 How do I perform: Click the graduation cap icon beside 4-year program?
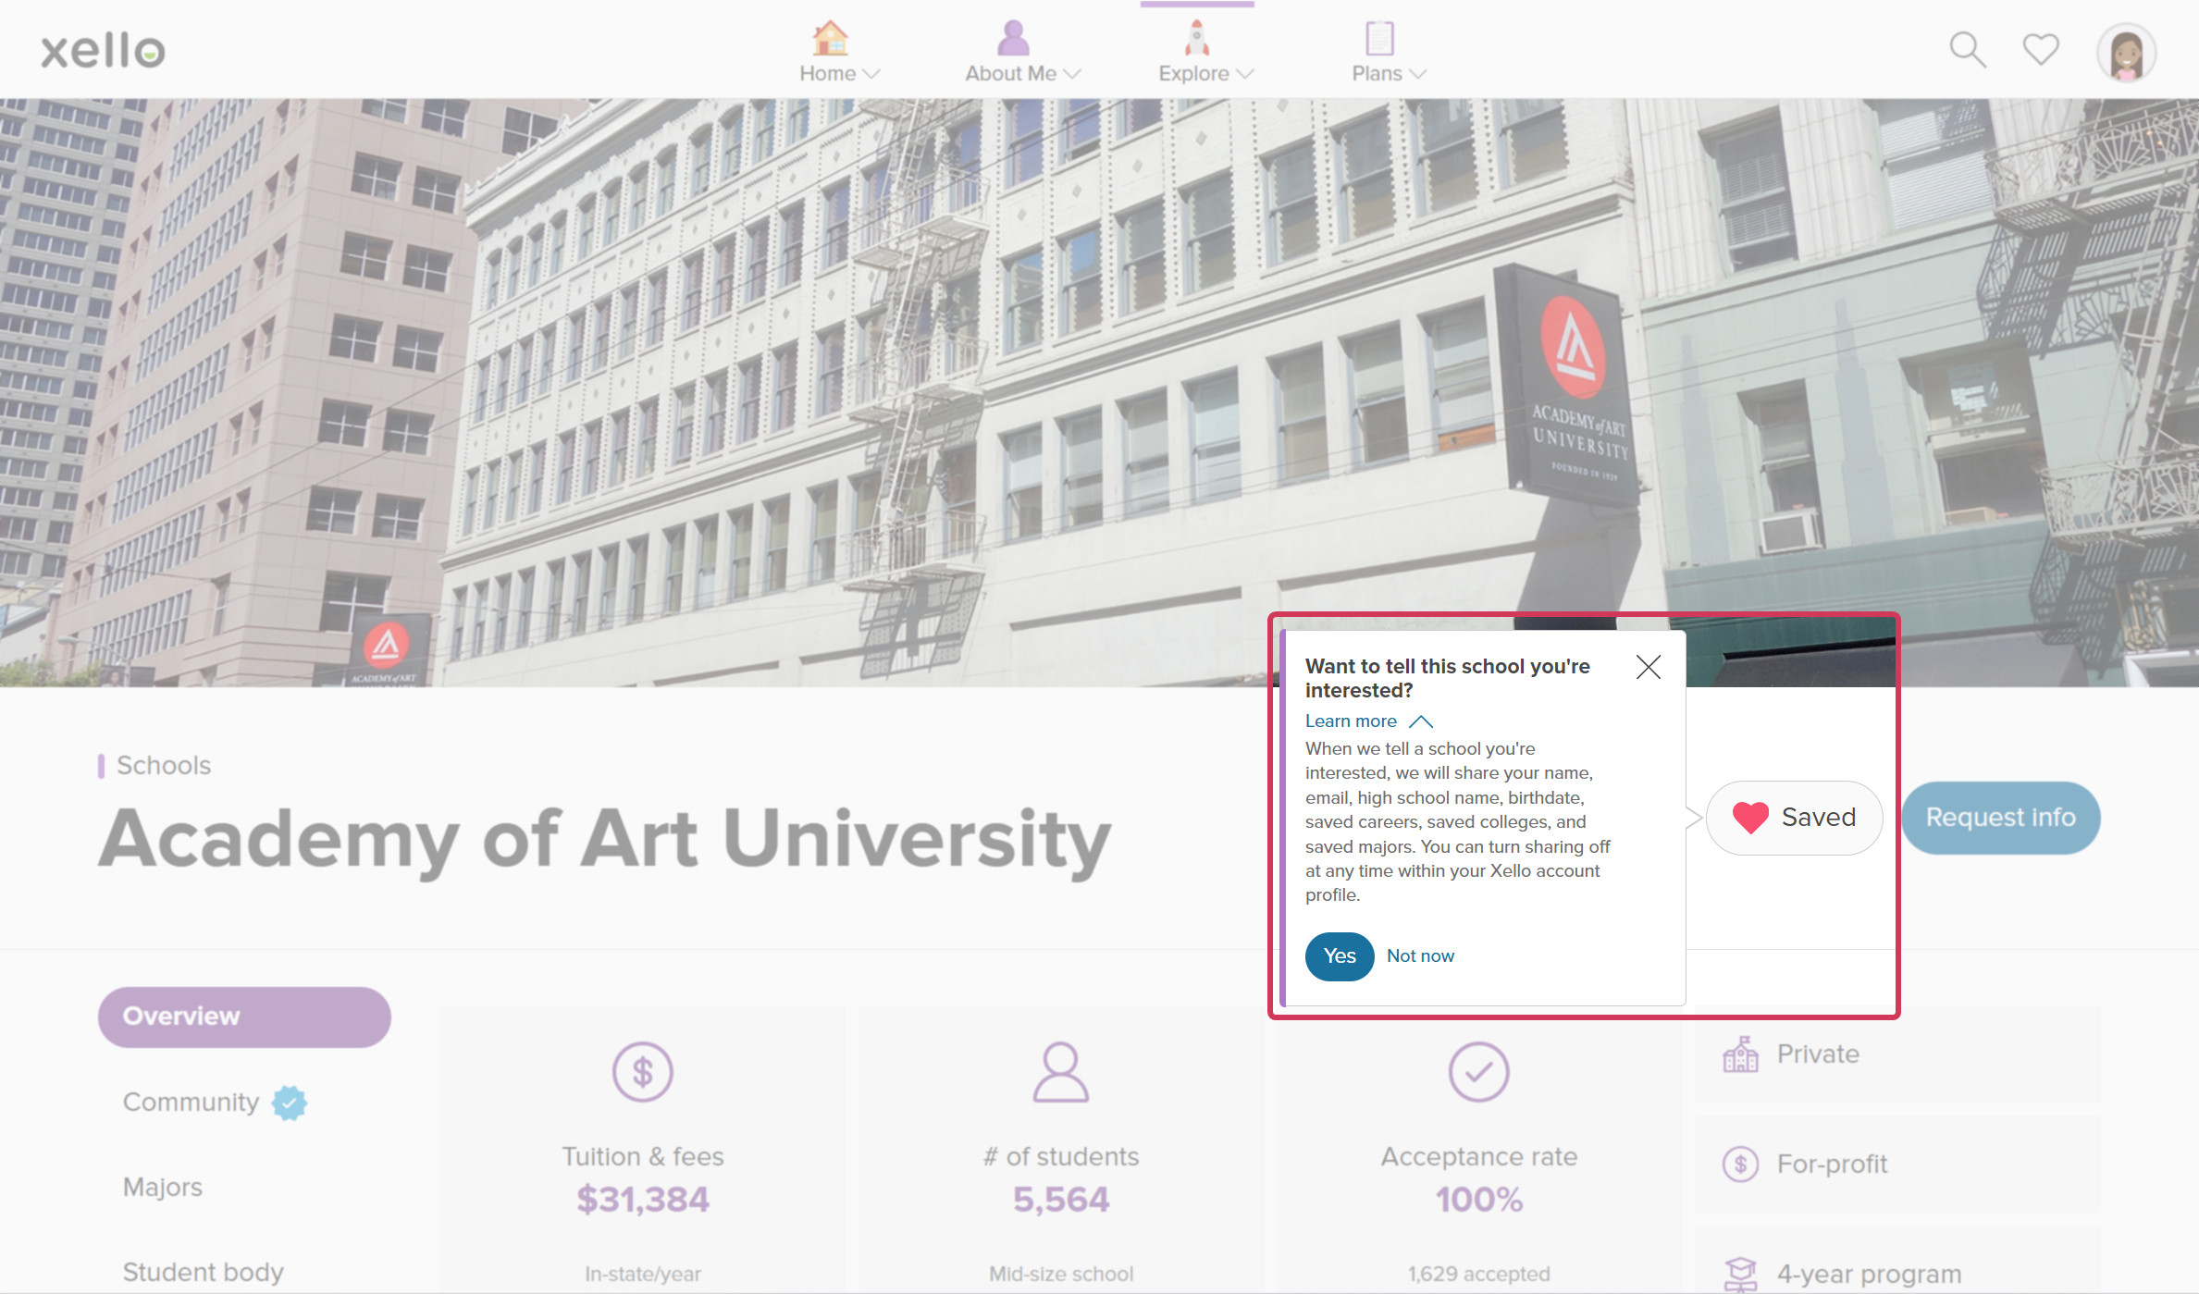(x=1743, y=1273)
